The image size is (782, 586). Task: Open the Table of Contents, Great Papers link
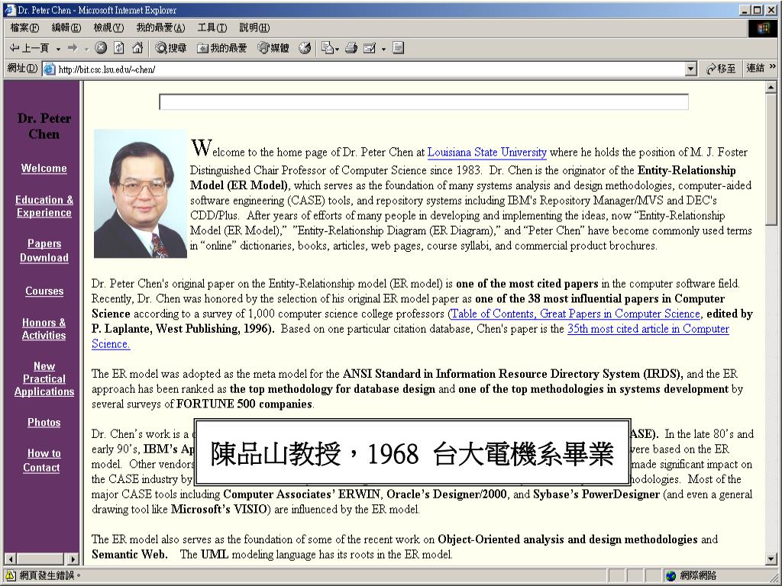[x=576, y=314]
